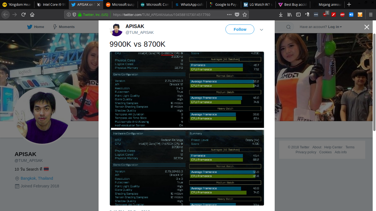
Task: Bookmark this page with the star
Action: 245,15
